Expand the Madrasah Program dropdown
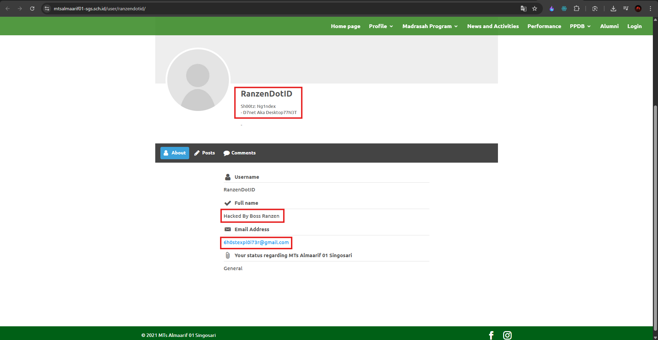 pos(430,26)
